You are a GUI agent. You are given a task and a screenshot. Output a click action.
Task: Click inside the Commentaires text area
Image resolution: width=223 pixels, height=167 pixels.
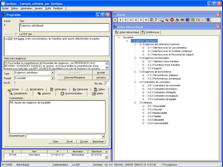pos(57,117)
